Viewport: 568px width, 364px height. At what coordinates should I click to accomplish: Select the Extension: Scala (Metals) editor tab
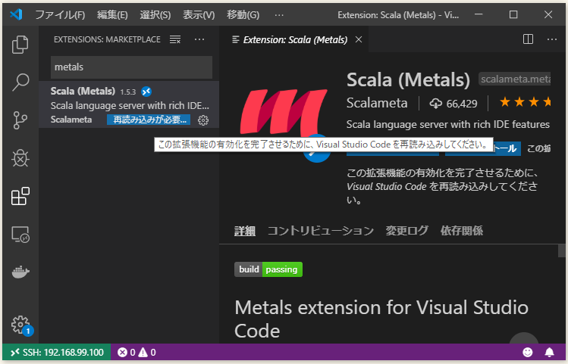(x=295, y=39)
